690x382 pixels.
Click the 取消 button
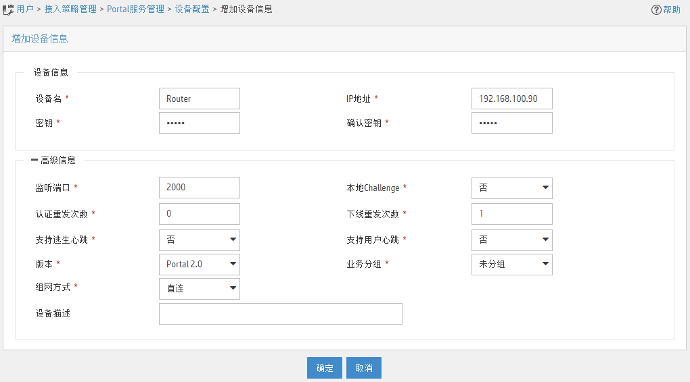point(364,368)
